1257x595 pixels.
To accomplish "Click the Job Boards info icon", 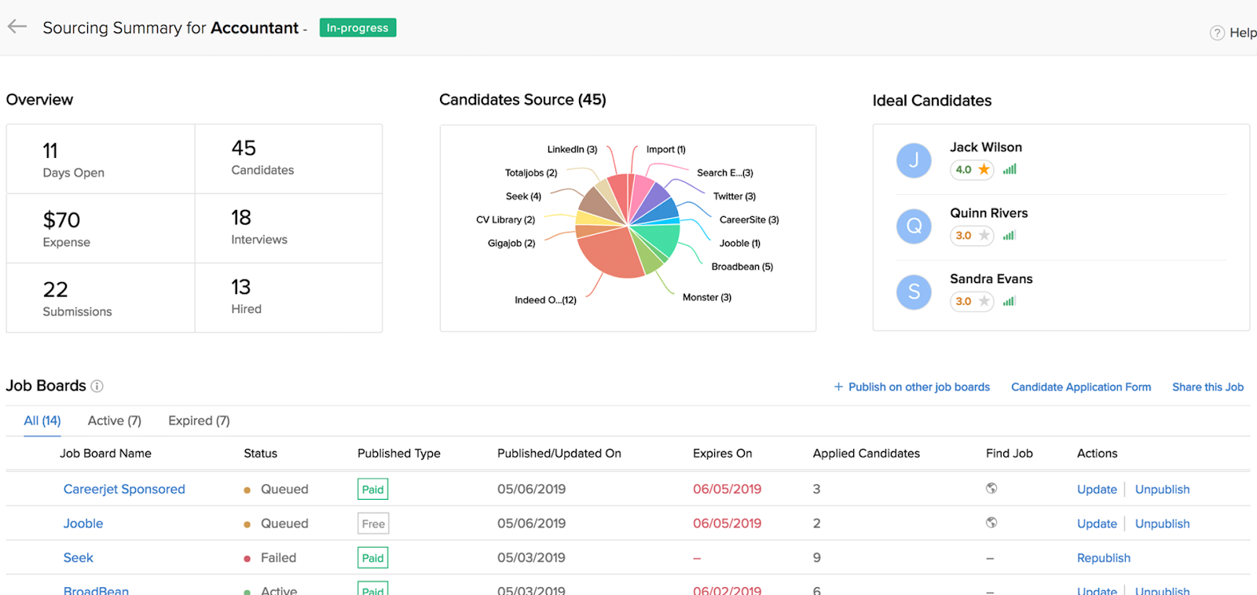I will tap(97, 386).
